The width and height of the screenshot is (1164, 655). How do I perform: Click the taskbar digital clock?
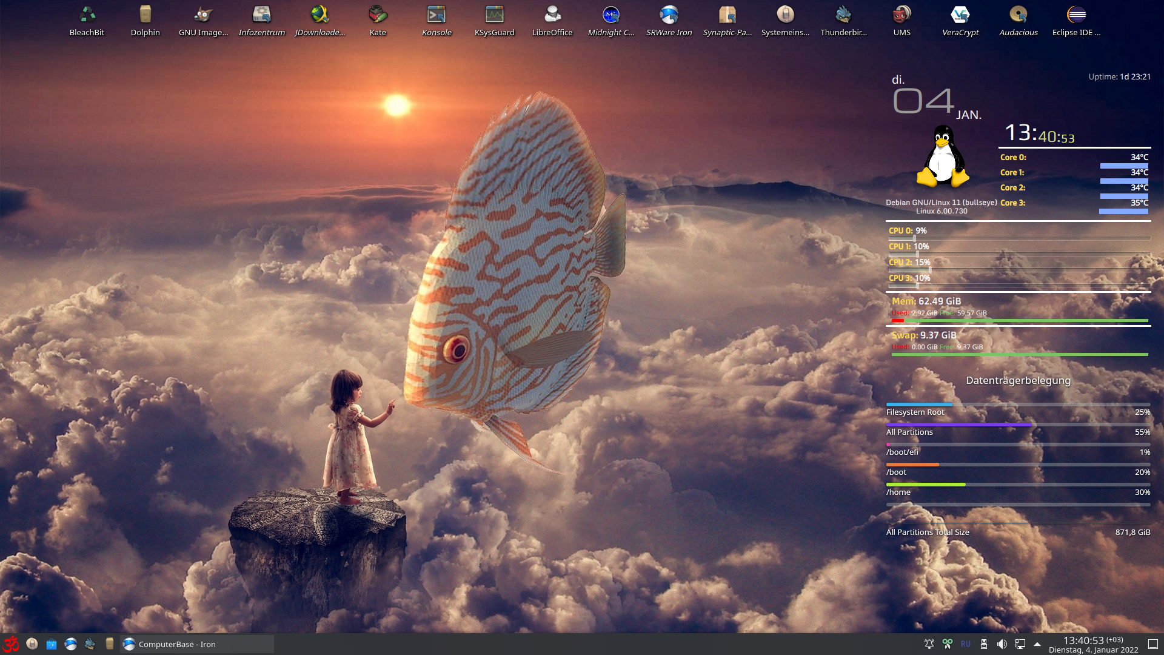[x=1093, y=644]
